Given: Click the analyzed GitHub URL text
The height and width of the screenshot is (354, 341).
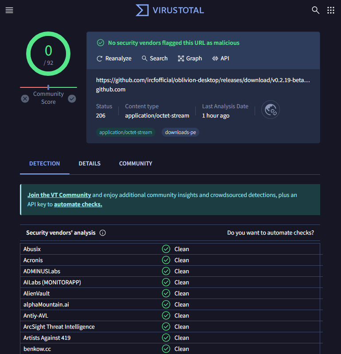Looking at the screenshot, I should pos(203,80).
